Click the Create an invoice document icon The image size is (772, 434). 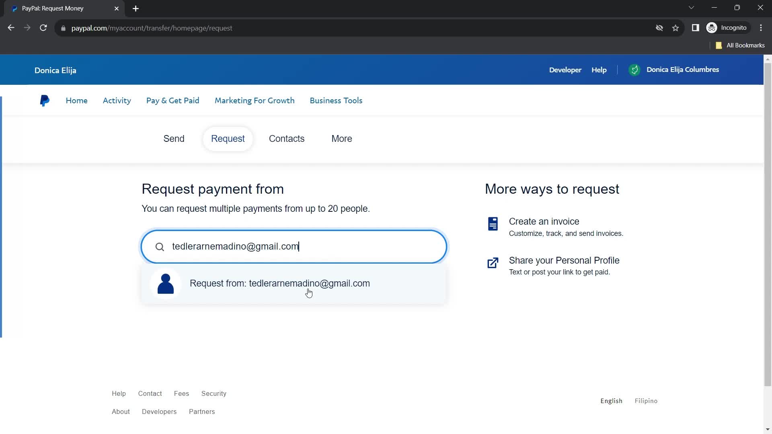[x=493, y=224]
